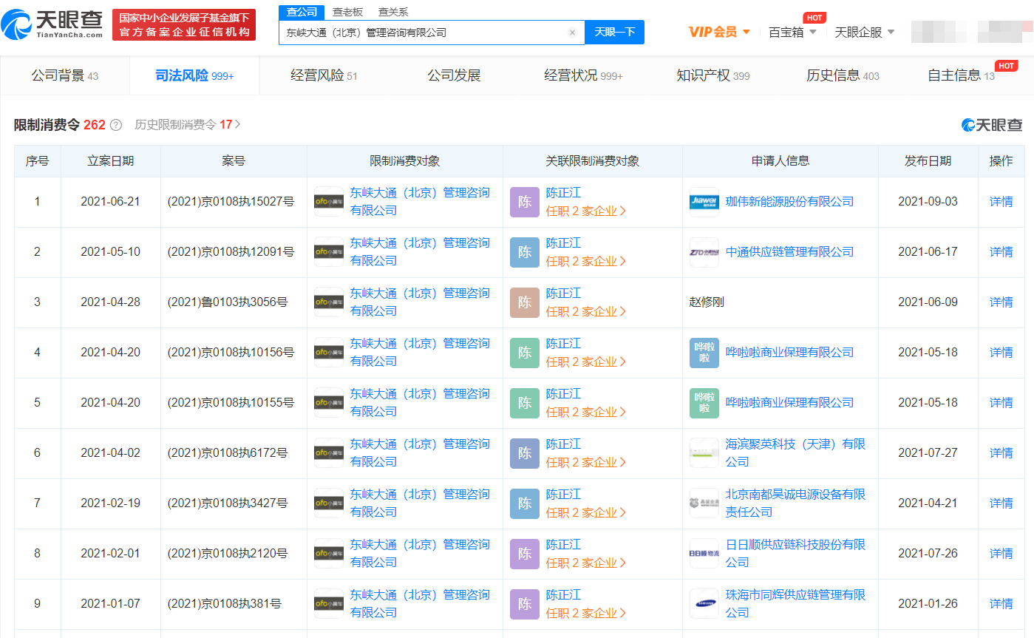The width and height of the screenshot is (1034, 638).
Task: Switch to the 查公司 search tab
Action: (x=302, y=12)
